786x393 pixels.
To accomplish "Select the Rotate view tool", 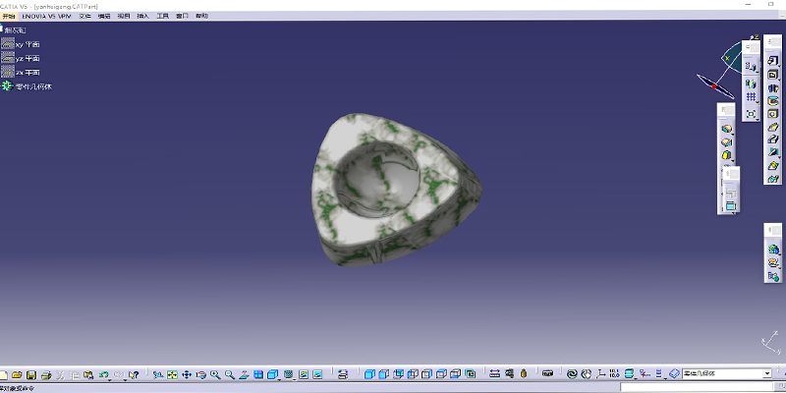I will 200,374.
